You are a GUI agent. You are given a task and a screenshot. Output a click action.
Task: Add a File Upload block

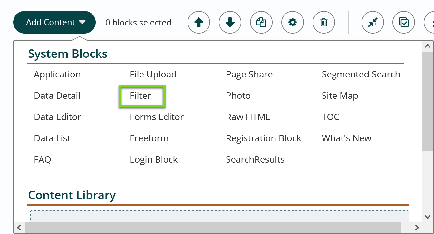pos(153,75)
